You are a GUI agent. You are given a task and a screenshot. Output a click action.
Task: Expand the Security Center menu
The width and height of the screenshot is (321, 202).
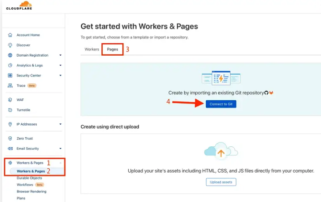[60, 76]
